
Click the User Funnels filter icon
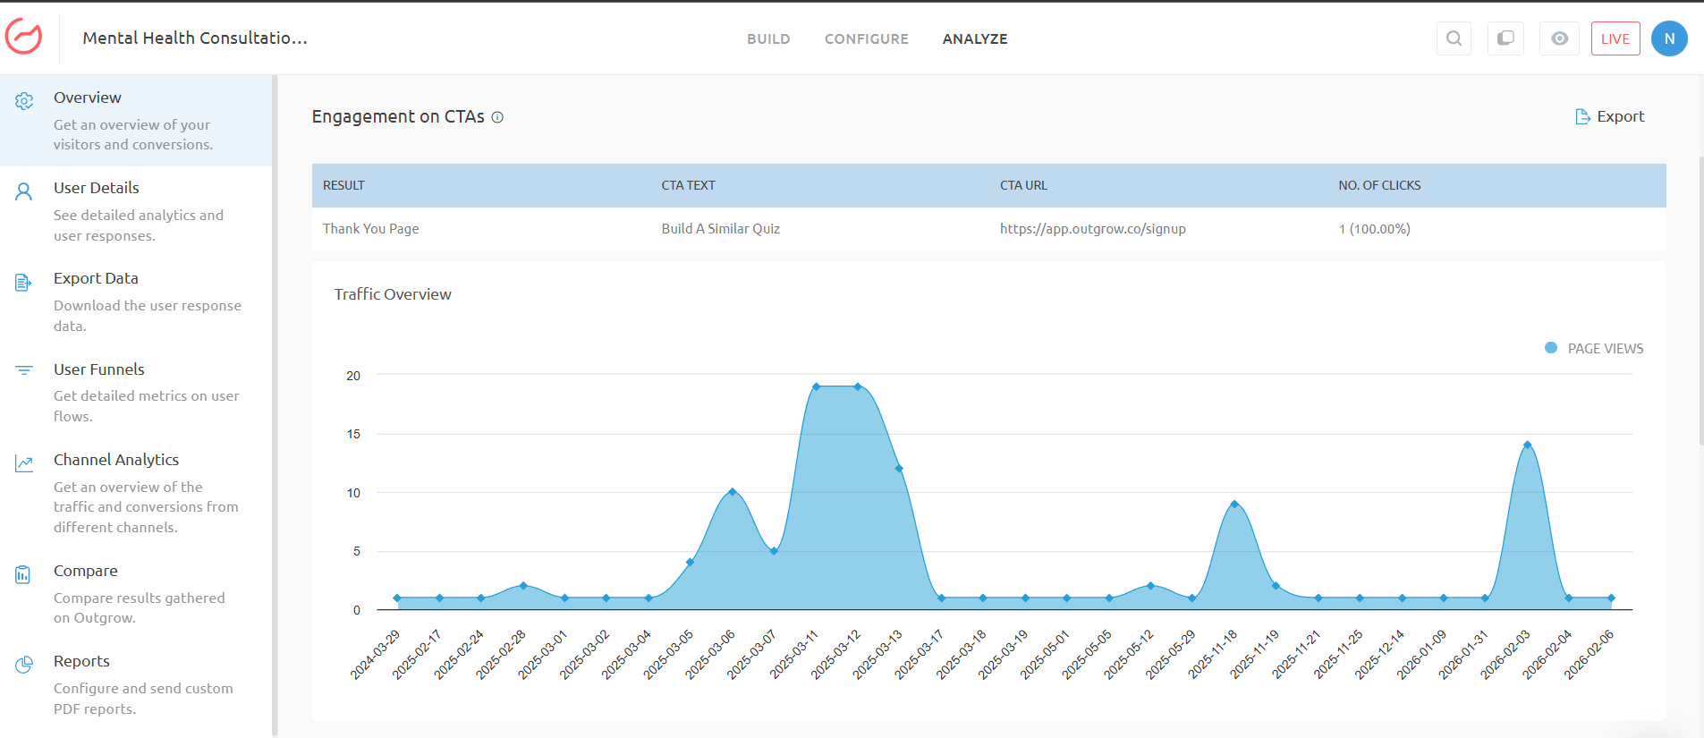[x=24, y=370]
